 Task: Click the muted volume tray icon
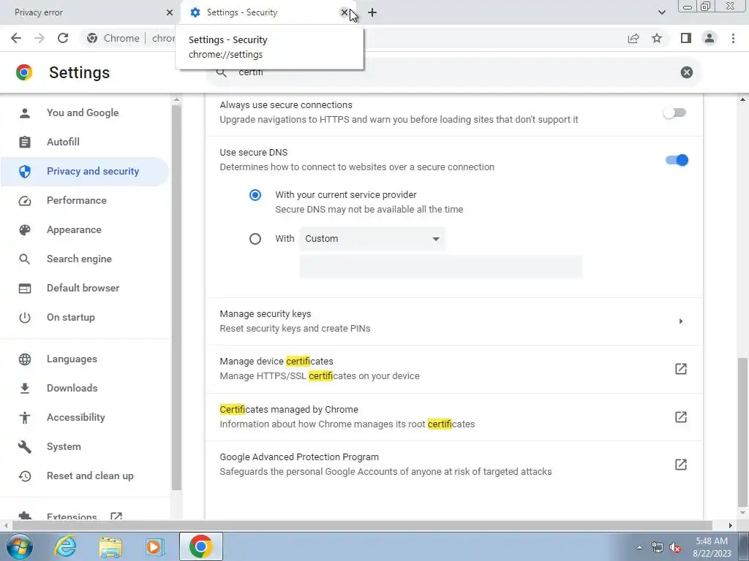(676, 548)
